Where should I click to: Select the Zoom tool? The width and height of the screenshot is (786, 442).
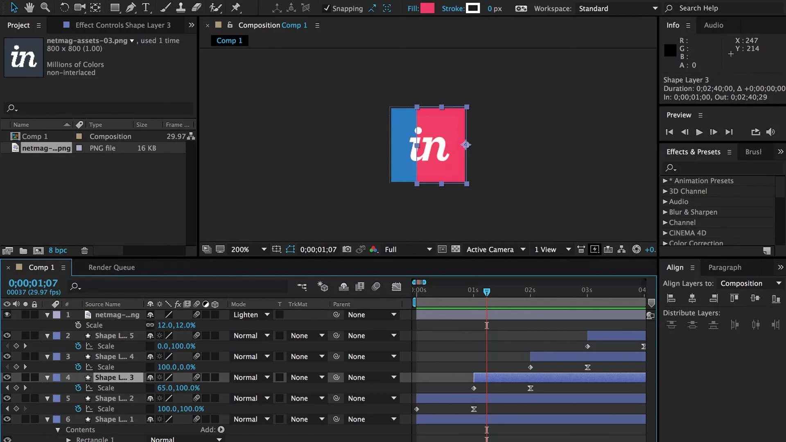point(45,7)
